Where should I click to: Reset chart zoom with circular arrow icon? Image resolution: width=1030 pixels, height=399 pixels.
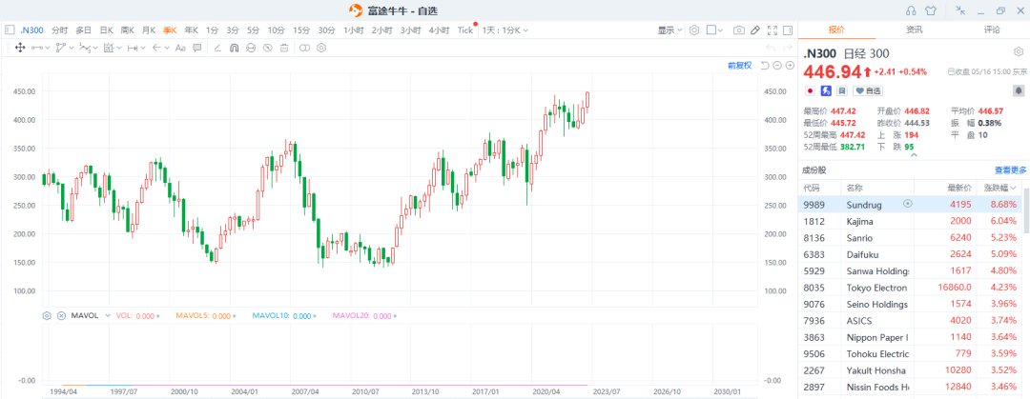tap(765, 65)
